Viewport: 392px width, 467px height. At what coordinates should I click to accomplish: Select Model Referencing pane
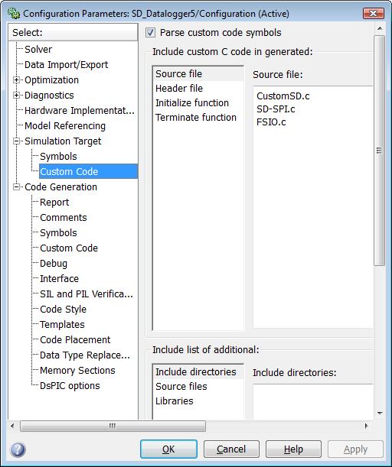click(65, 125)
